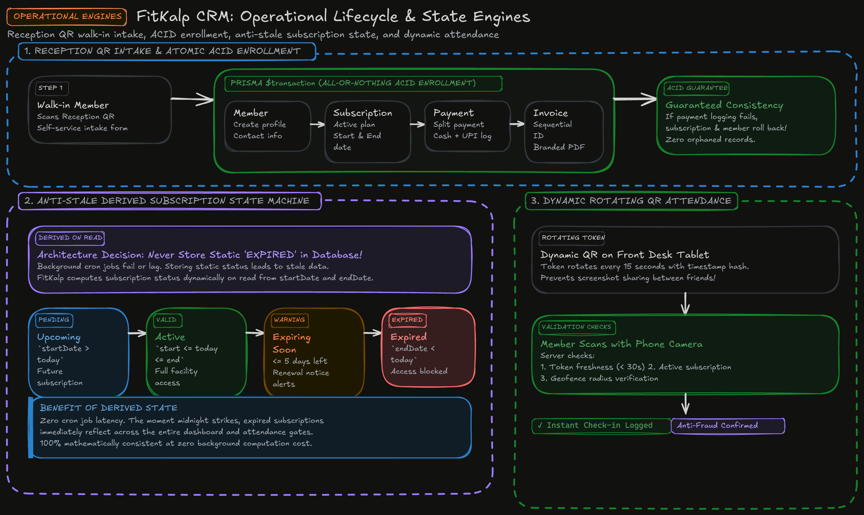Select 'Token rotates every 15 seconds' line
Screen dimensions: 864x515
pos(645,266)
